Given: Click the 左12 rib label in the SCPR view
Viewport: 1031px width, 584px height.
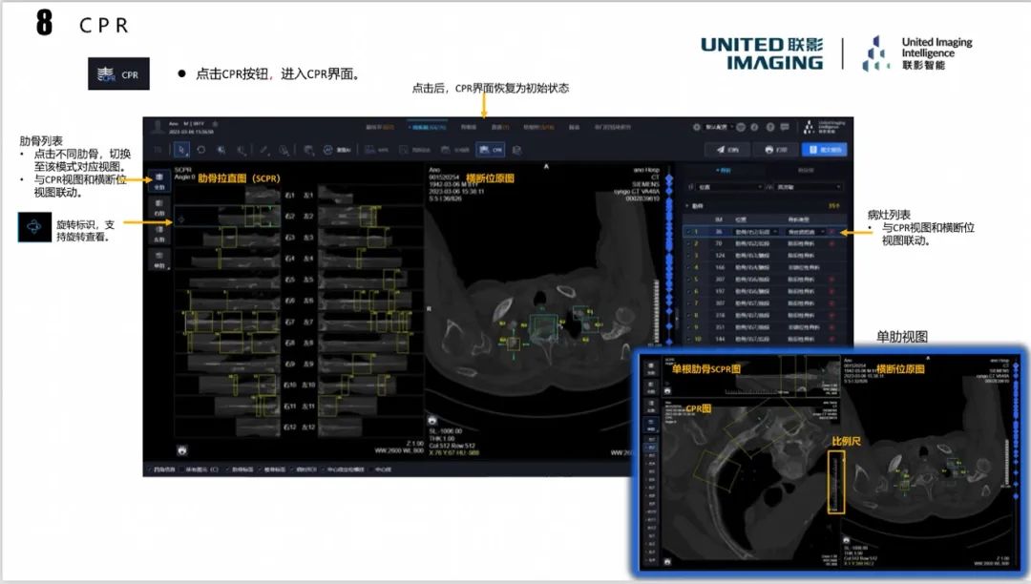Looking at the screenshot, I should point(308,427).
